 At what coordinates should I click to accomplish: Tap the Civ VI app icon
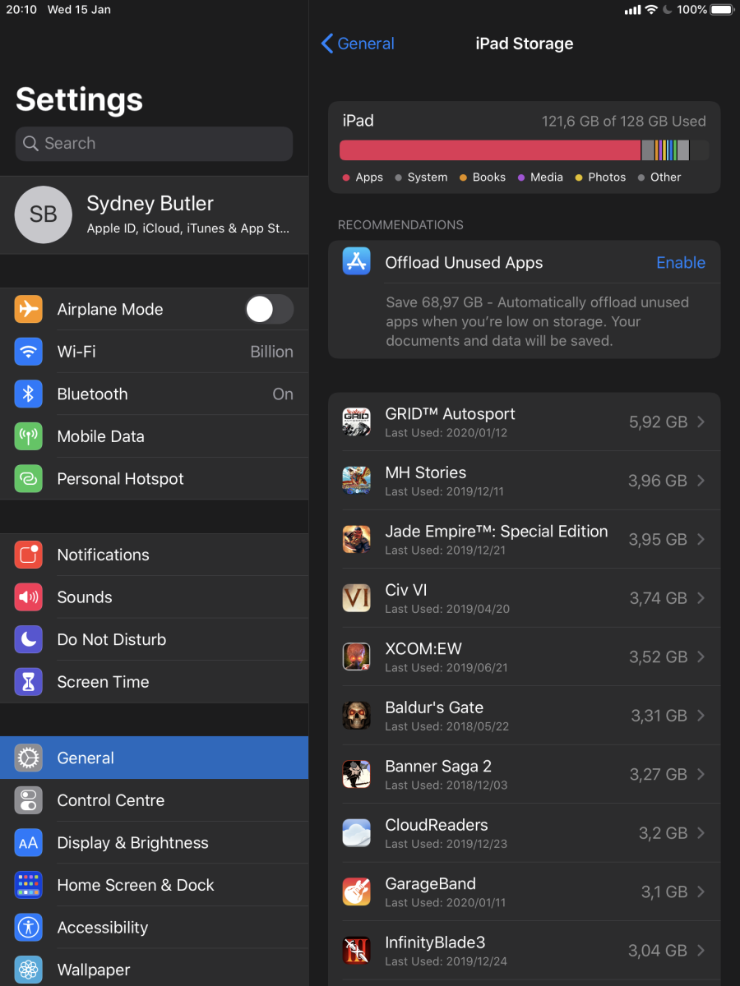pos(357,597)
